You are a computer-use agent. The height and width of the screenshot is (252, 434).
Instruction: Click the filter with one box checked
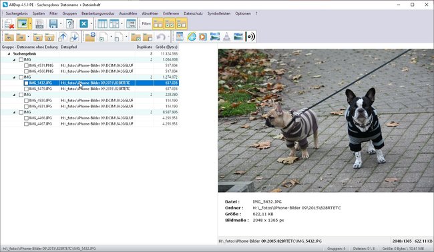[x=182, y=24]
